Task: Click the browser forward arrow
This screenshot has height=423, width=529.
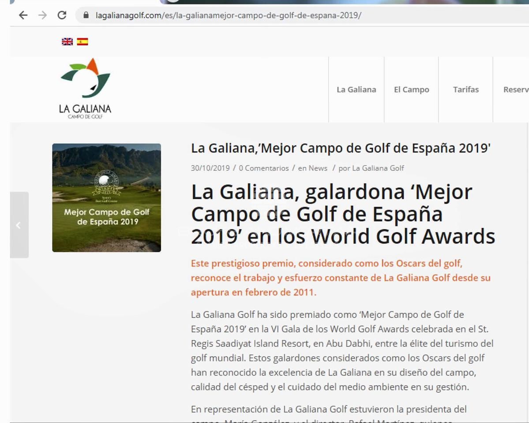Action: tap(43, 16)
